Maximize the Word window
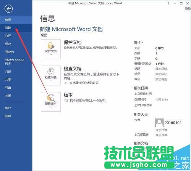 pos(181,3)
